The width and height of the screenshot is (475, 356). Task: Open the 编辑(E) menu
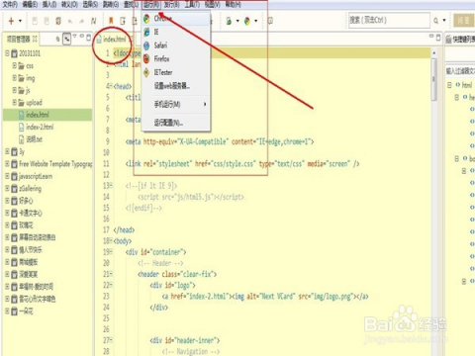[30, 4]
